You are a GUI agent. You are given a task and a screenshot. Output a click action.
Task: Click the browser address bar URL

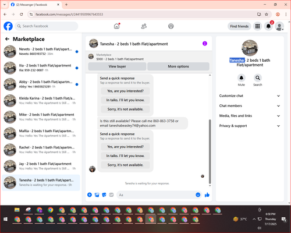[69, 15]
